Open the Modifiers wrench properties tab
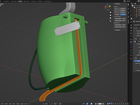Screen dimensions: 140x105 131,42
